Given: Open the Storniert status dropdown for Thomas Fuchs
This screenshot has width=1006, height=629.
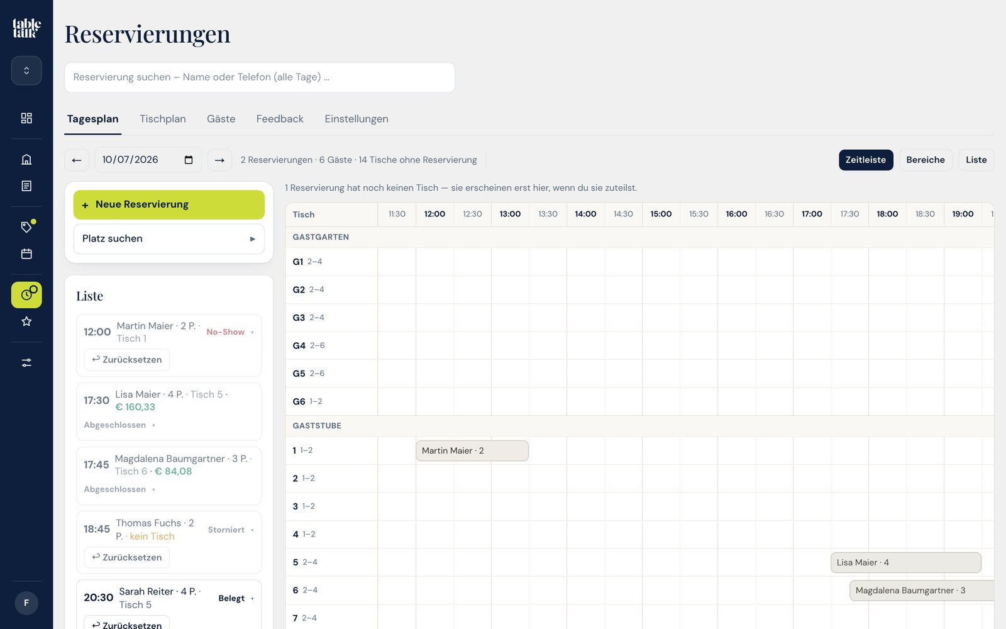Looking at the screenshot, I should tap(231, 530).
